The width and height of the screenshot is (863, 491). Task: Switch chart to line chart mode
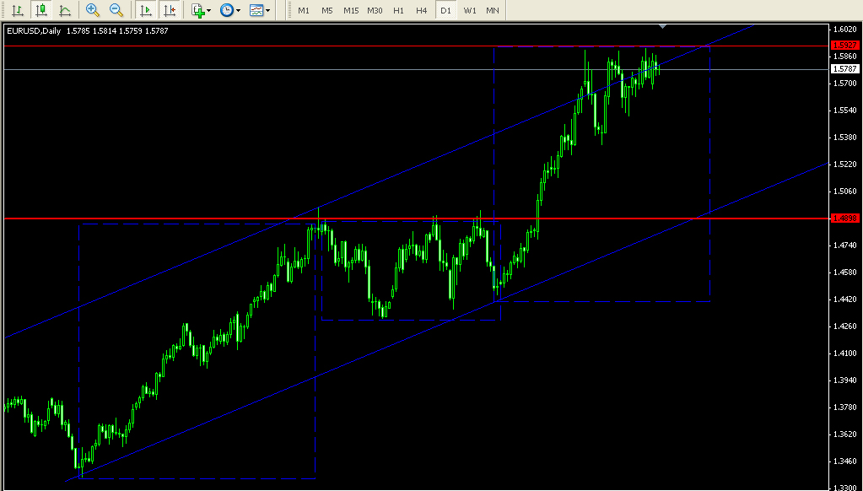(x=64, y=10)
